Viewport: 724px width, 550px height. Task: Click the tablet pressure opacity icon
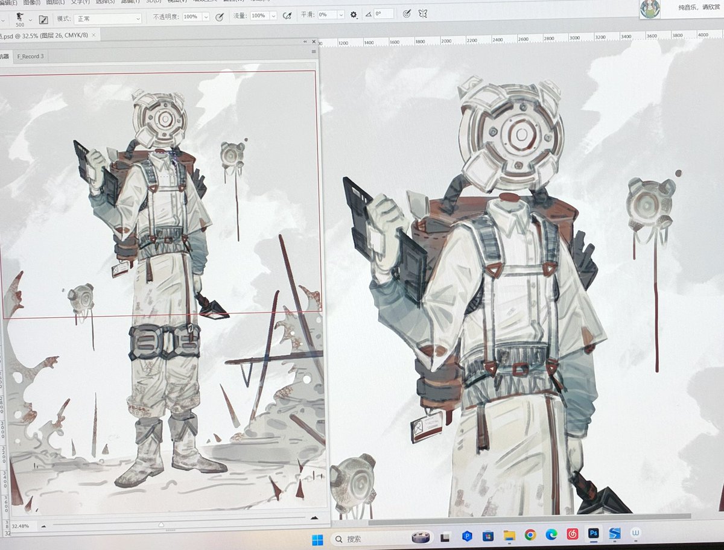(x=218, y=17)
